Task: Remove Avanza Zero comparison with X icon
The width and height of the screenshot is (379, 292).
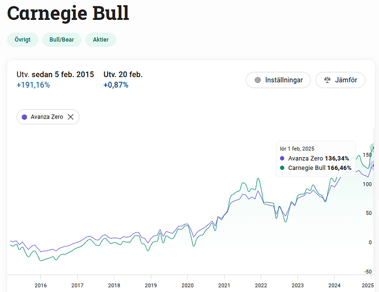Action: click(x=71, y=117)
